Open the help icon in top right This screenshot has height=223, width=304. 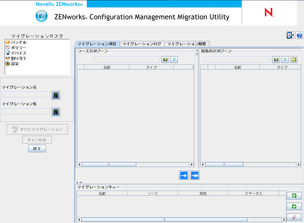click(299, 35)
